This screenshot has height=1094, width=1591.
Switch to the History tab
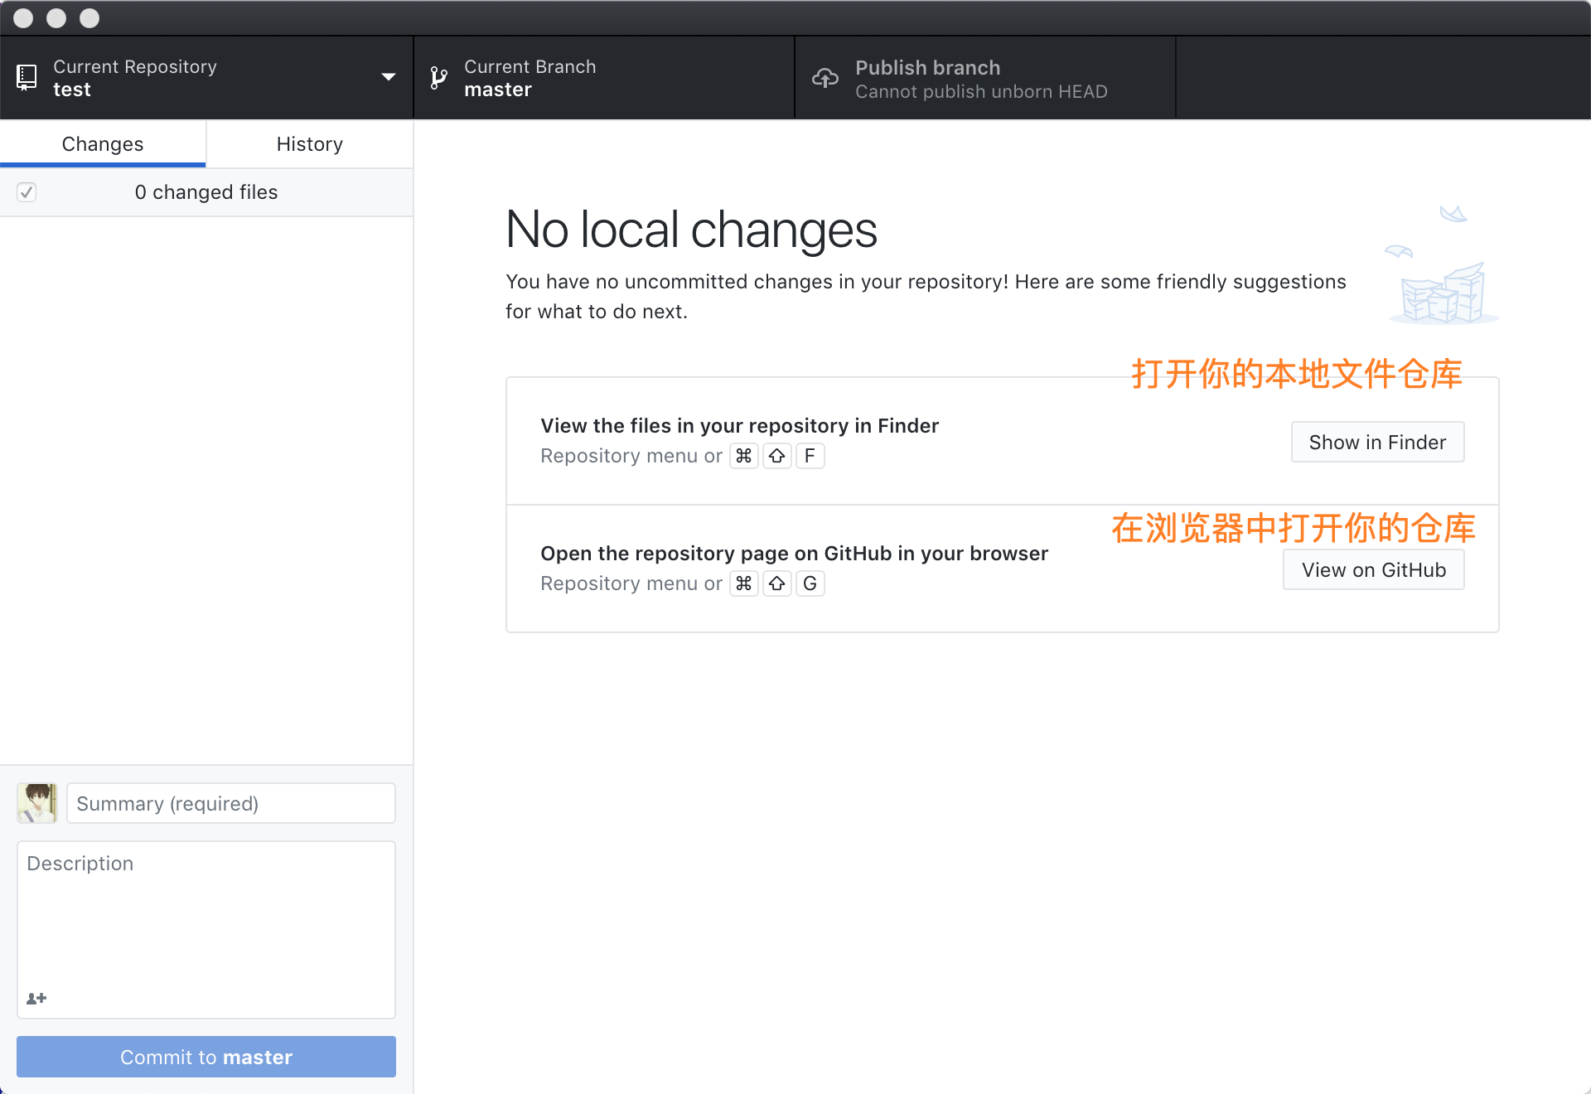click(309, 144)
